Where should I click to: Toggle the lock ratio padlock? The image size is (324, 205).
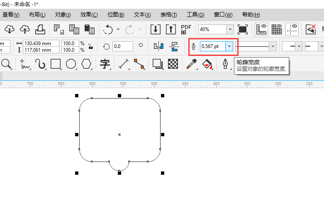coord(90,46)
